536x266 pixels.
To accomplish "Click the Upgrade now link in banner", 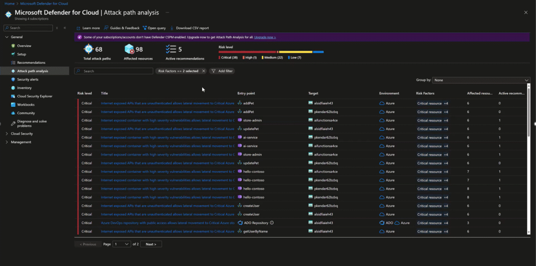I will pos(265,37).
